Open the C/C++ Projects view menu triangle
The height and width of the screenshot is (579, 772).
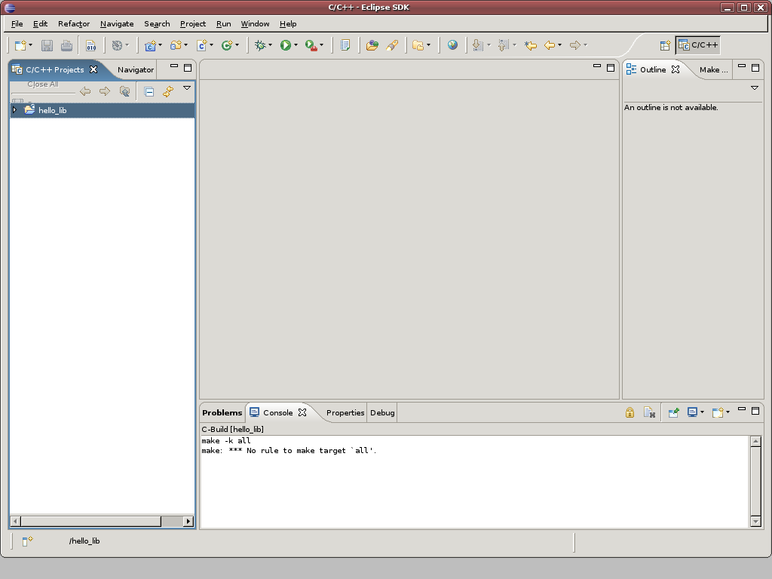(187, 88)
